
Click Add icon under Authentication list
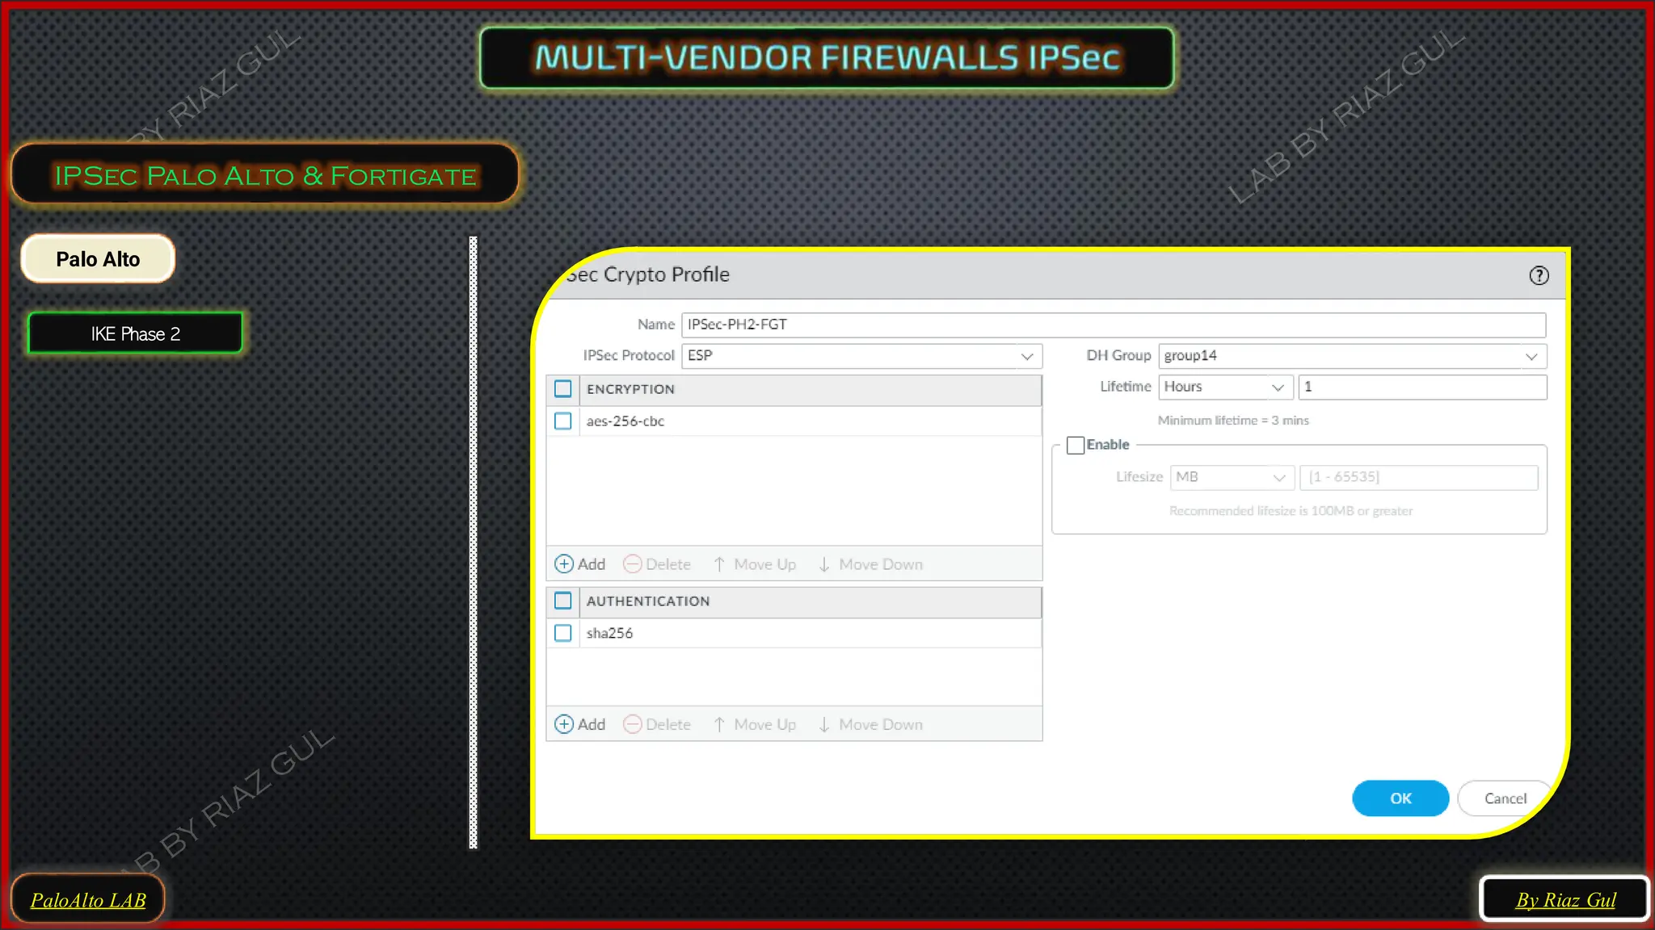point(564,724)
